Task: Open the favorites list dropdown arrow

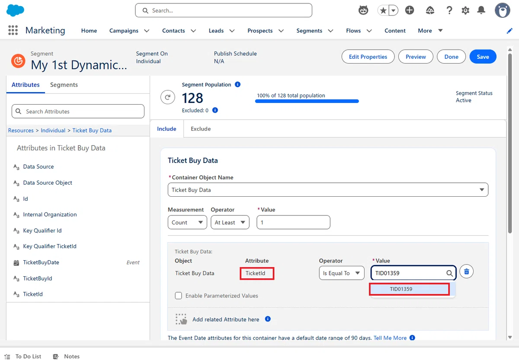Action: pyautogui.click(x=394, y=10)
